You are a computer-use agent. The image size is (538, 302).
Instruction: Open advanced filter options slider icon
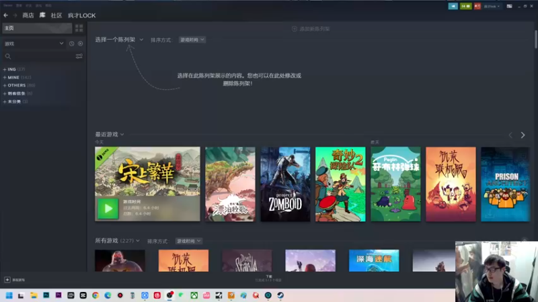[79, 56]
